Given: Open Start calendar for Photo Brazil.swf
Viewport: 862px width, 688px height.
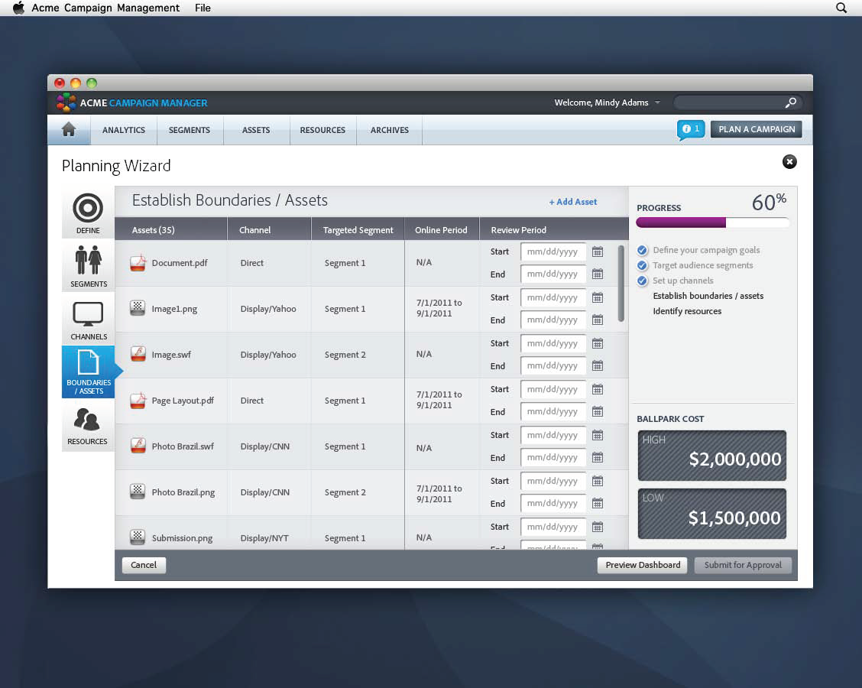Looking at the screenshot, I should (x=598, y=436).
